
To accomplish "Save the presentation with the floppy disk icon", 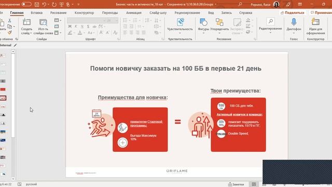I will click(x=37, y=4).
